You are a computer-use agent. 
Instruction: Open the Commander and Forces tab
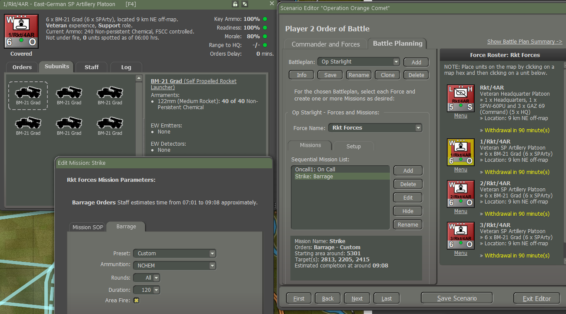point(326,44)
